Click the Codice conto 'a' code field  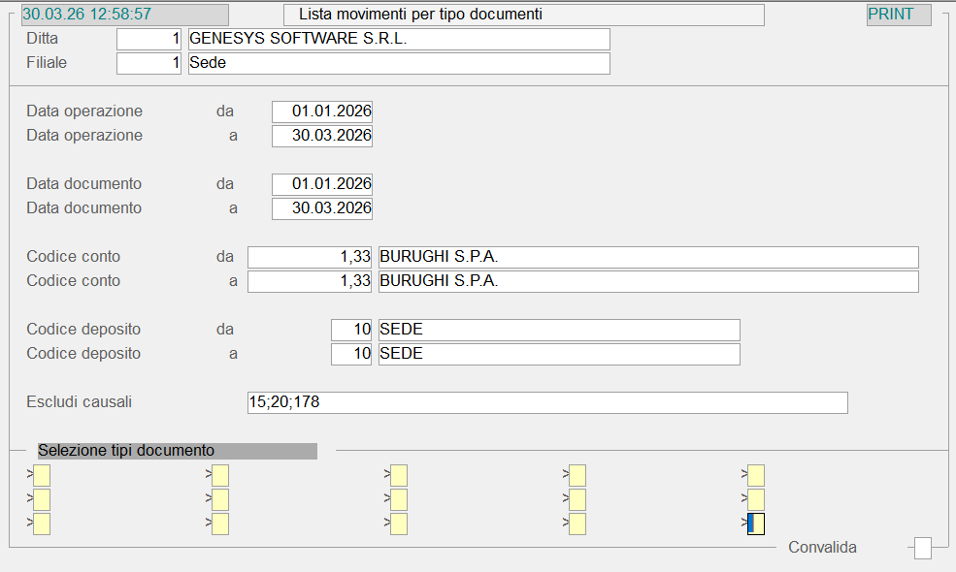click(311, 281)
